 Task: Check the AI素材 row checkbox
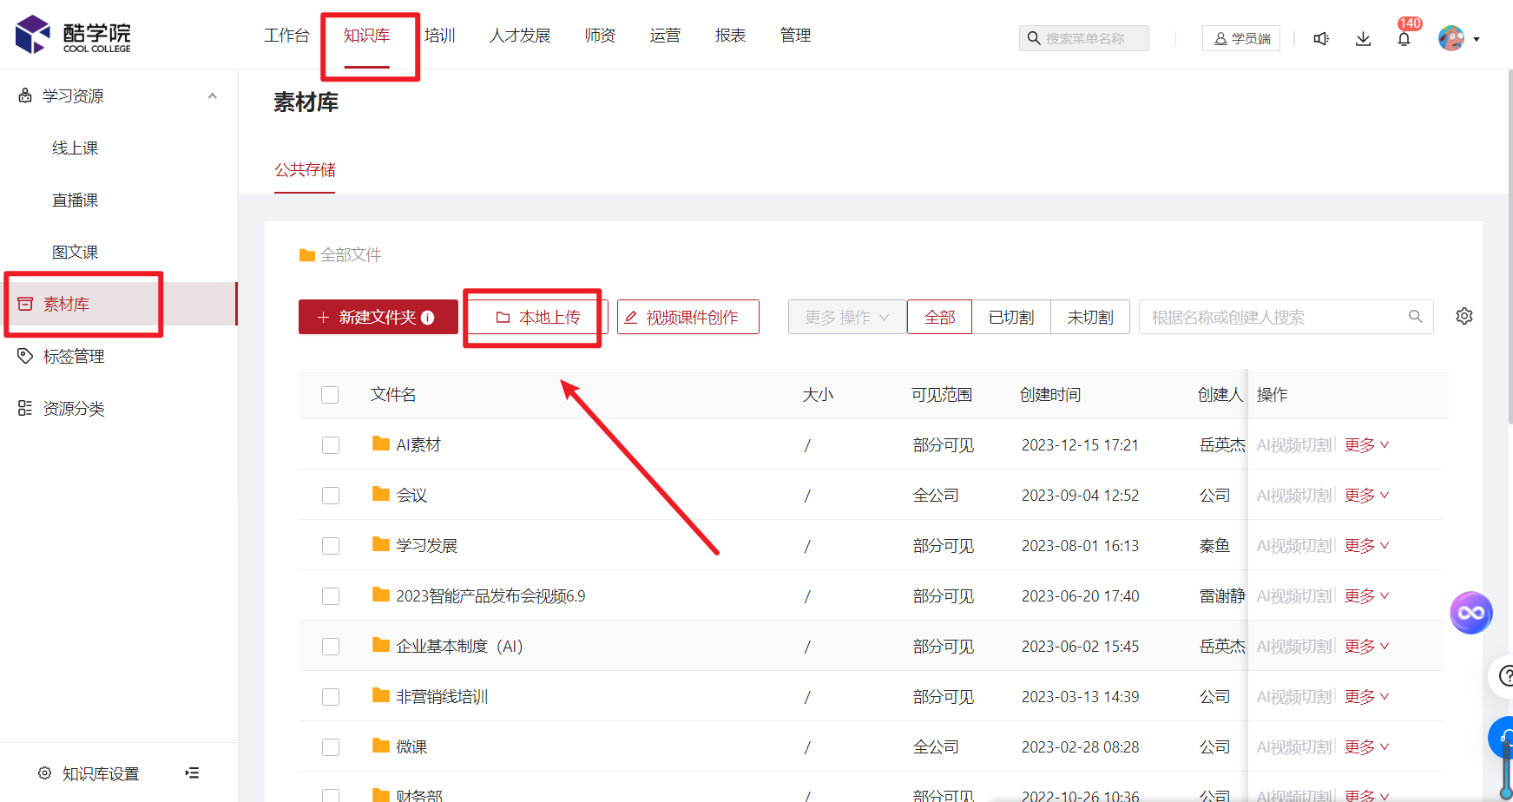331,445
